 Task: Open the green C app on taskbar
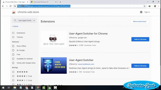click(44, 88)
